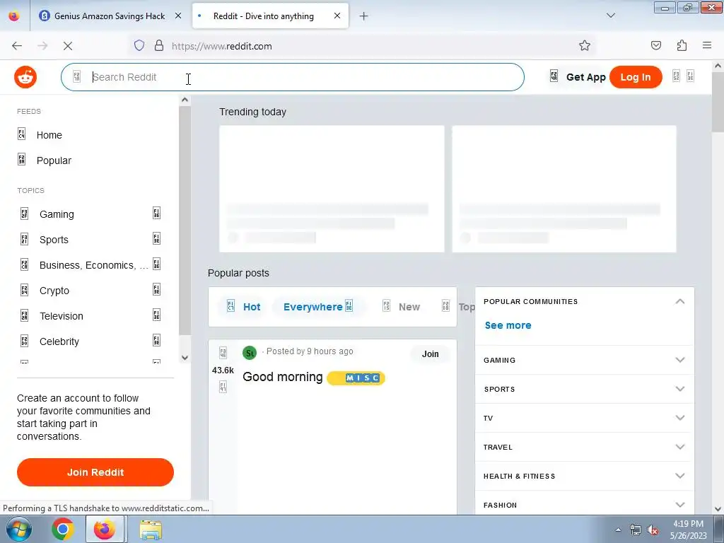This screenshot has height=543, width=724.
Task: Click Firefox in the taskbar
Action: (105, 529)
